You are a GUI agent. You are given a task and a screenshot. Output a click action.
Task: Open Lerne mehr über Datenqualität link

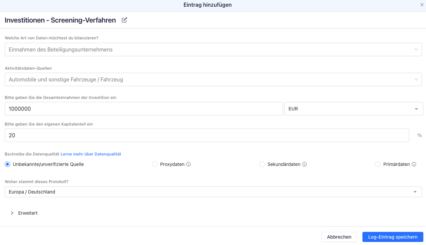(x=91, y=154)
